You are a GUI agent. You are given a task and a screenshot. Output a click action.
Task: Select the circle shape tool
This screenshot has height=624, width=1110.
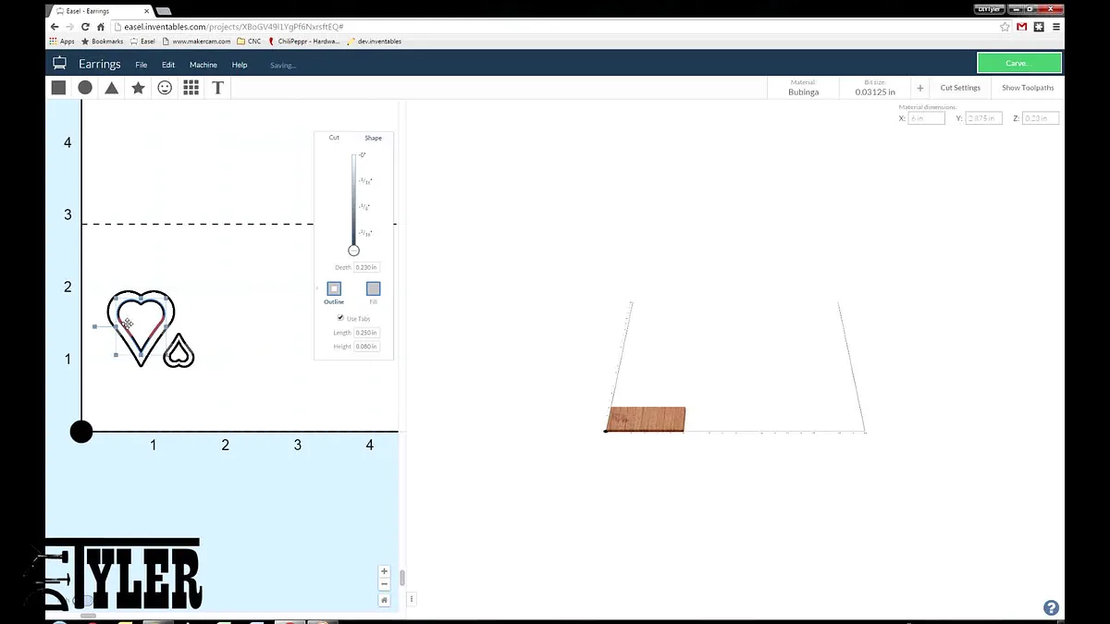[85, 88]
